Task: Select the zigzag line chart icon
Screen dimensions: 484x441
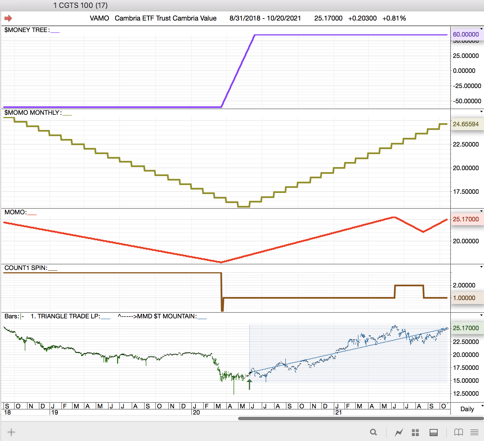Action: click(x=399, y=432)
